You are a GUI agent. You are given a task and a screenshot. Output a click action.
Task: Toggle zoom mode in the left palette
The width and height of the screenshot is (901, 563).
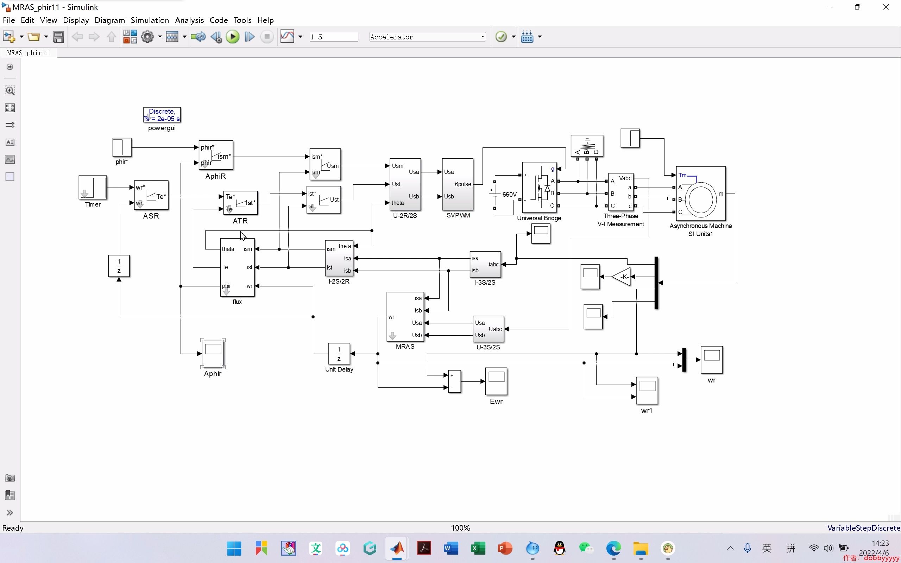pos(10,90)
